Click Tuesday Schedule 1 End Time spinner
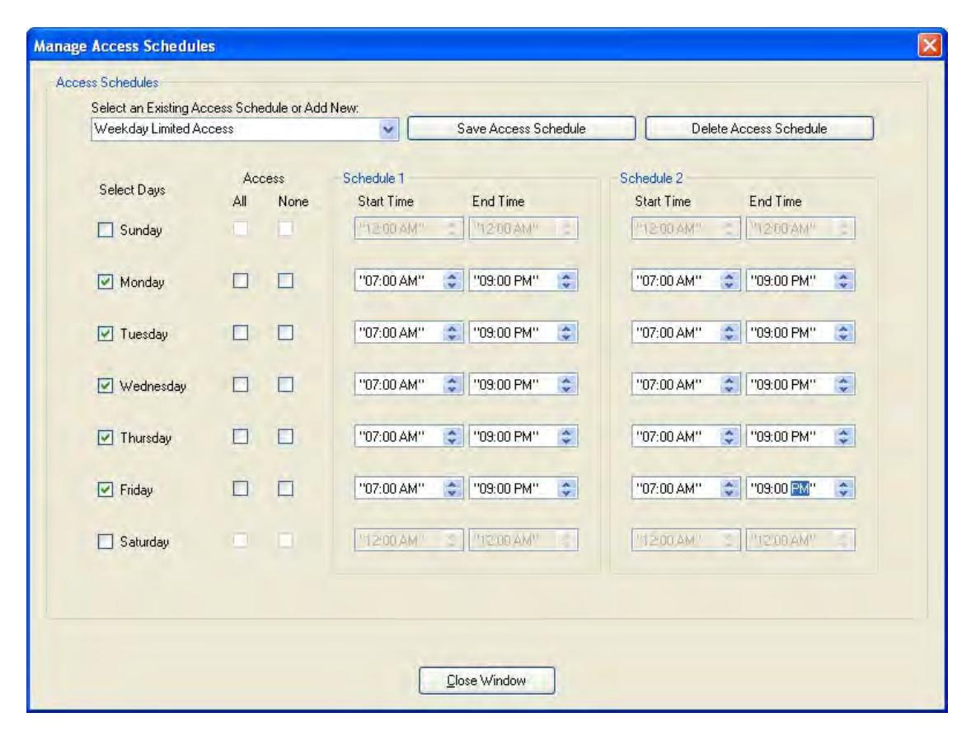This screenshot has height=736, width=971. [x=566, y=333]
